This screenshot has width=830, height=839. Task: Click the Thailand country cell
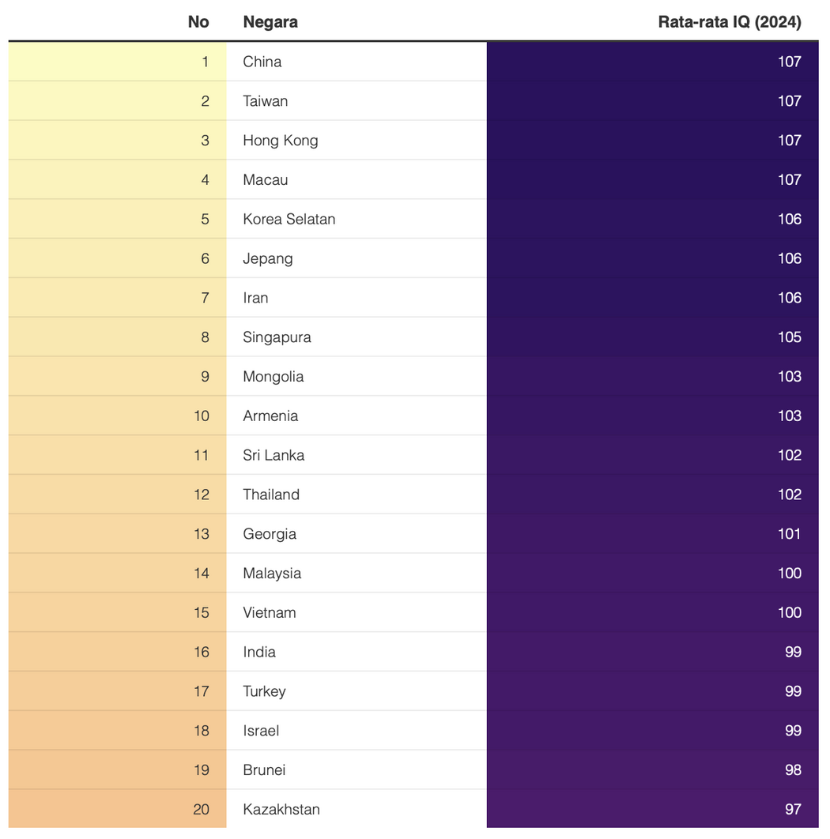click(x=357, y=495)
